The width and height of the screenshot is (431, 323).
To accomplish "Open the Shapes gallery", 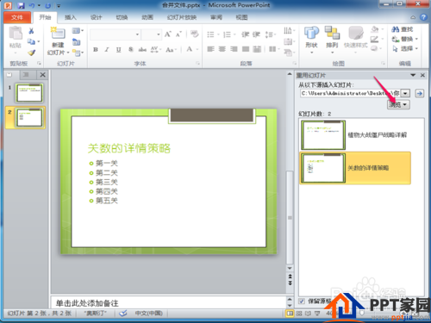I will pyautogui.click(x=311, y=40).
